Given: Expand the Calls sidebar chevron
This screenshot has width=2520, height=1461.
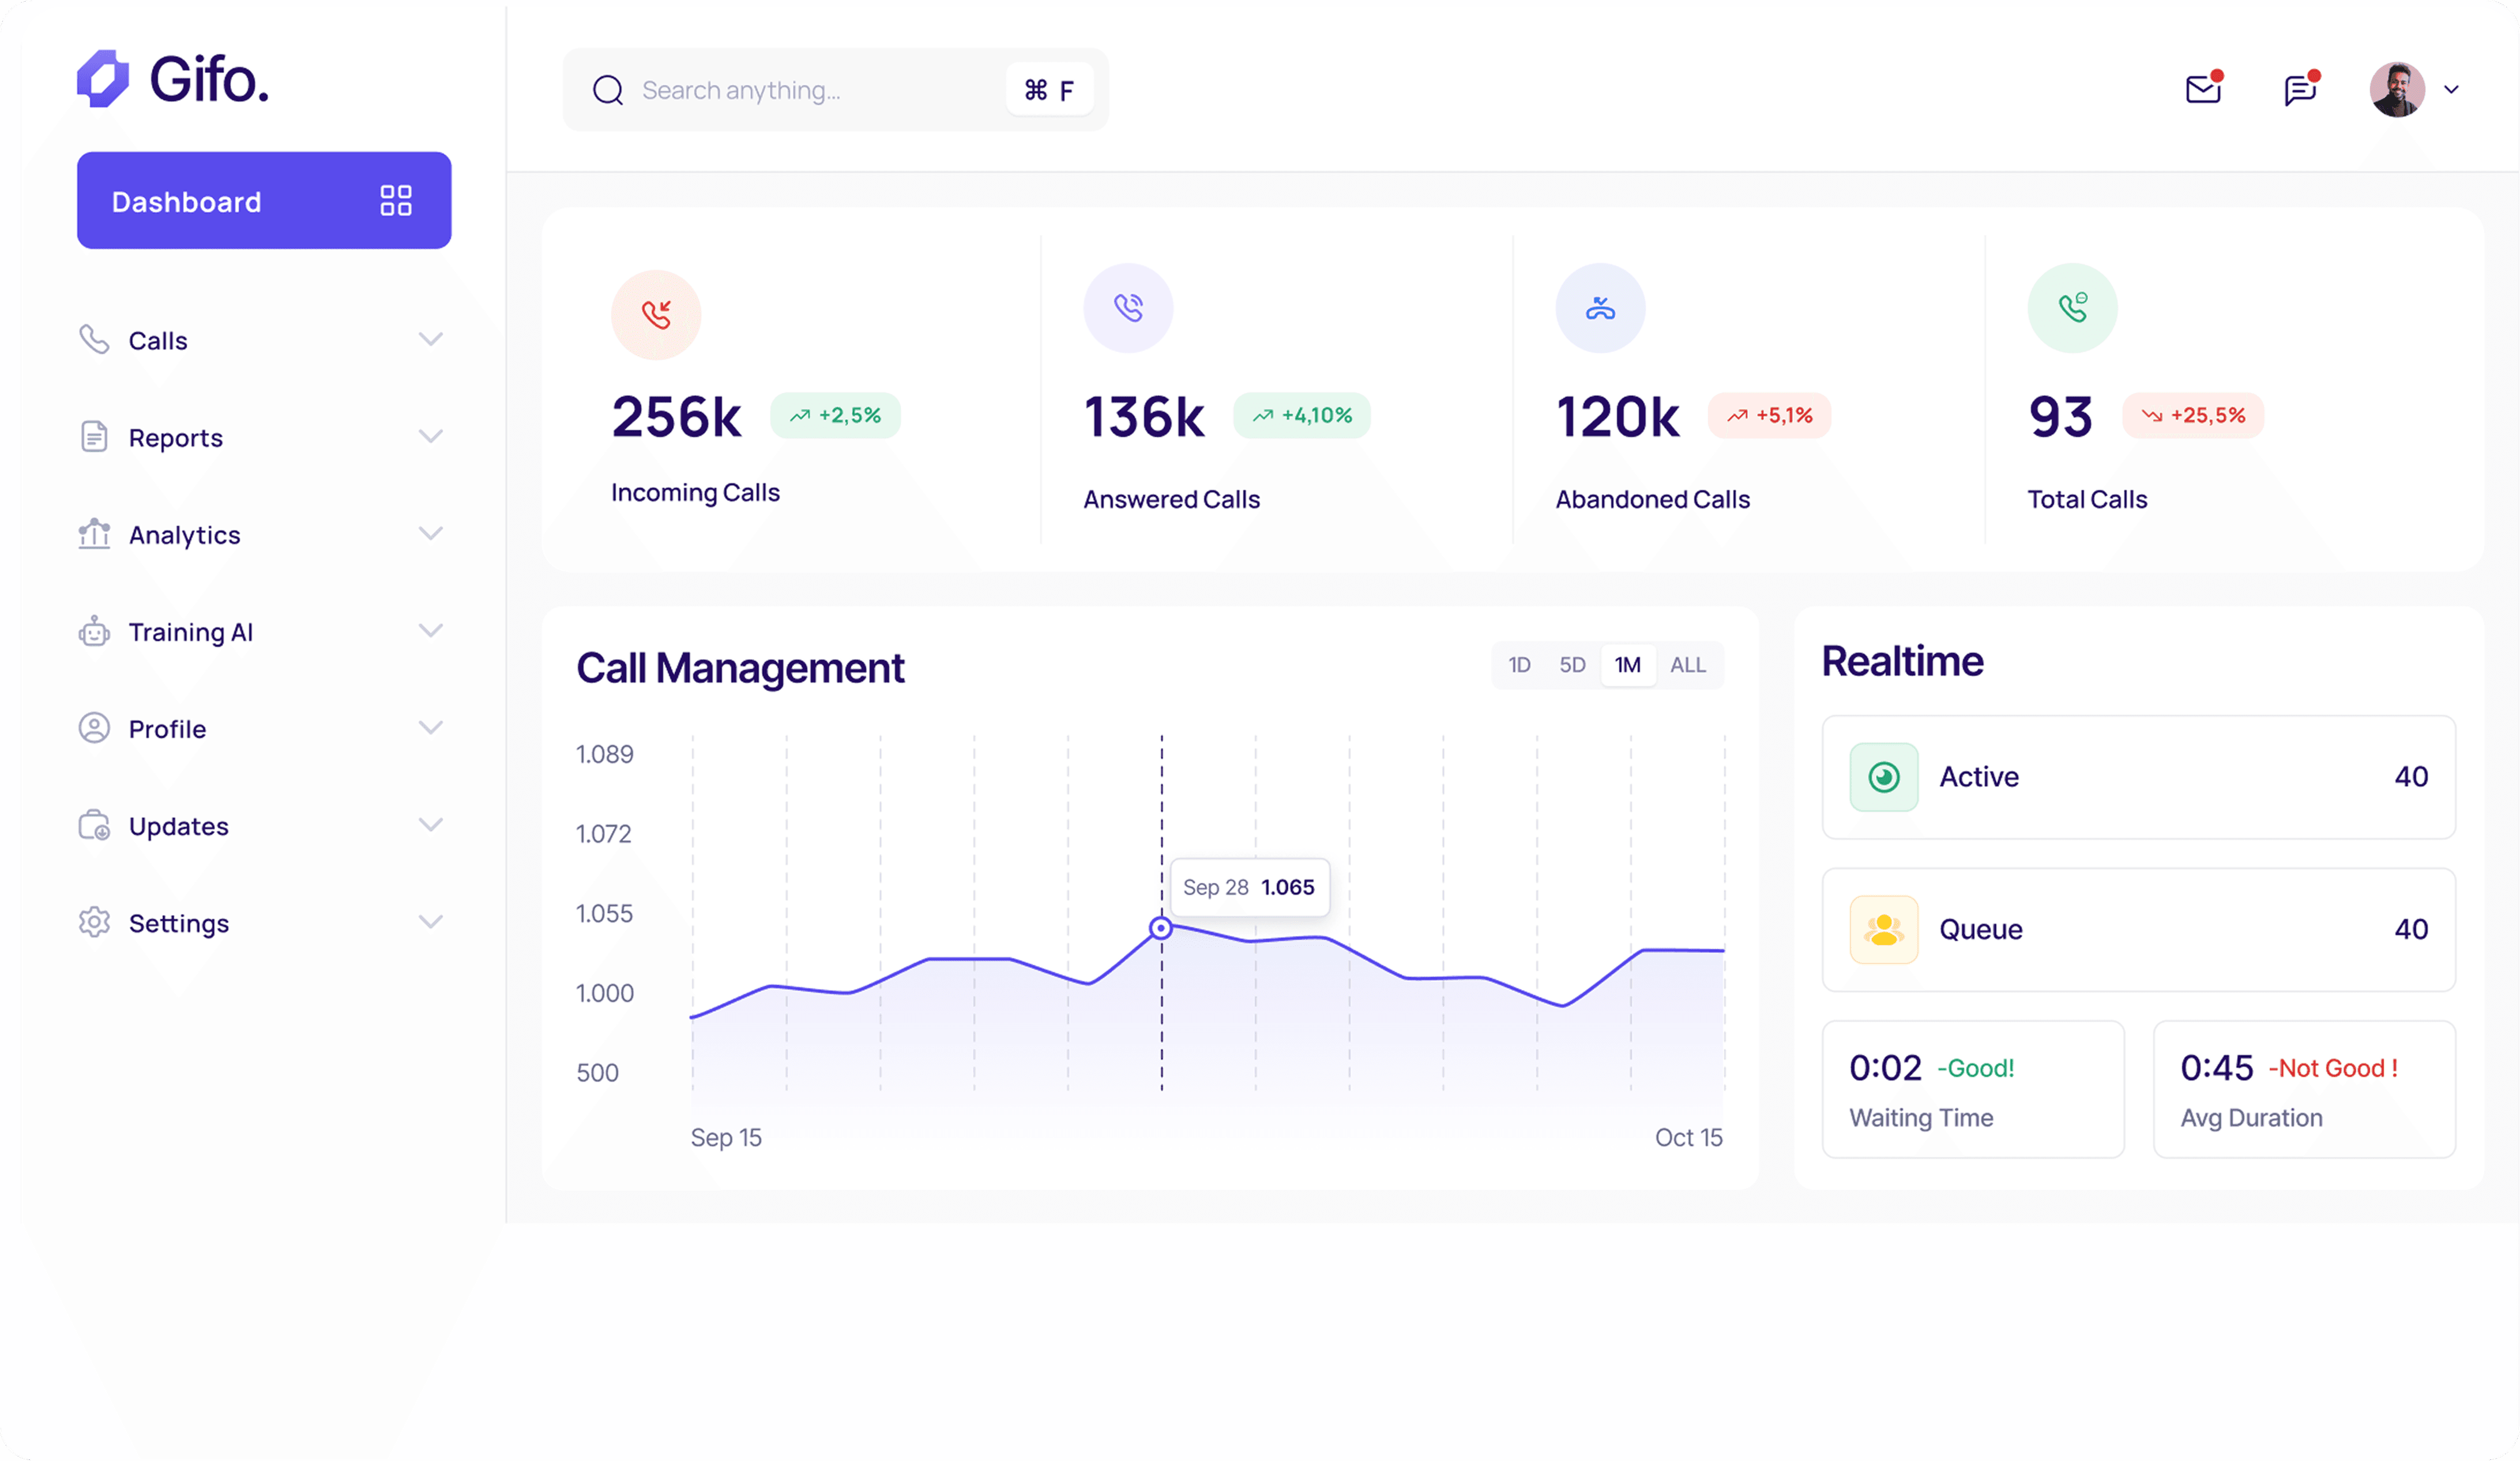Looking at the screenshot, I should point(430,340).
